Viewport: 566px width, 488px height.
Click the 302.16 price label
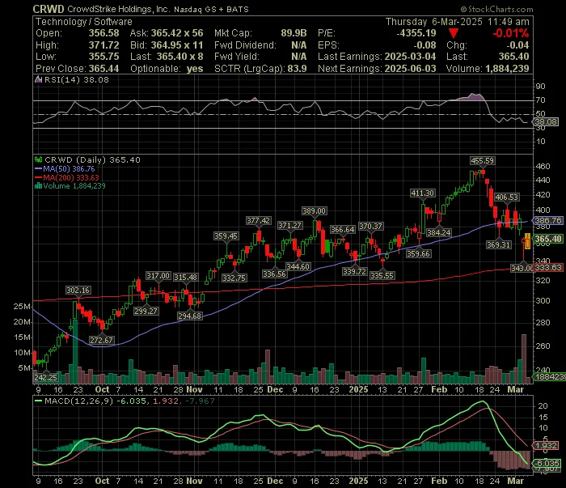[78, 290]
